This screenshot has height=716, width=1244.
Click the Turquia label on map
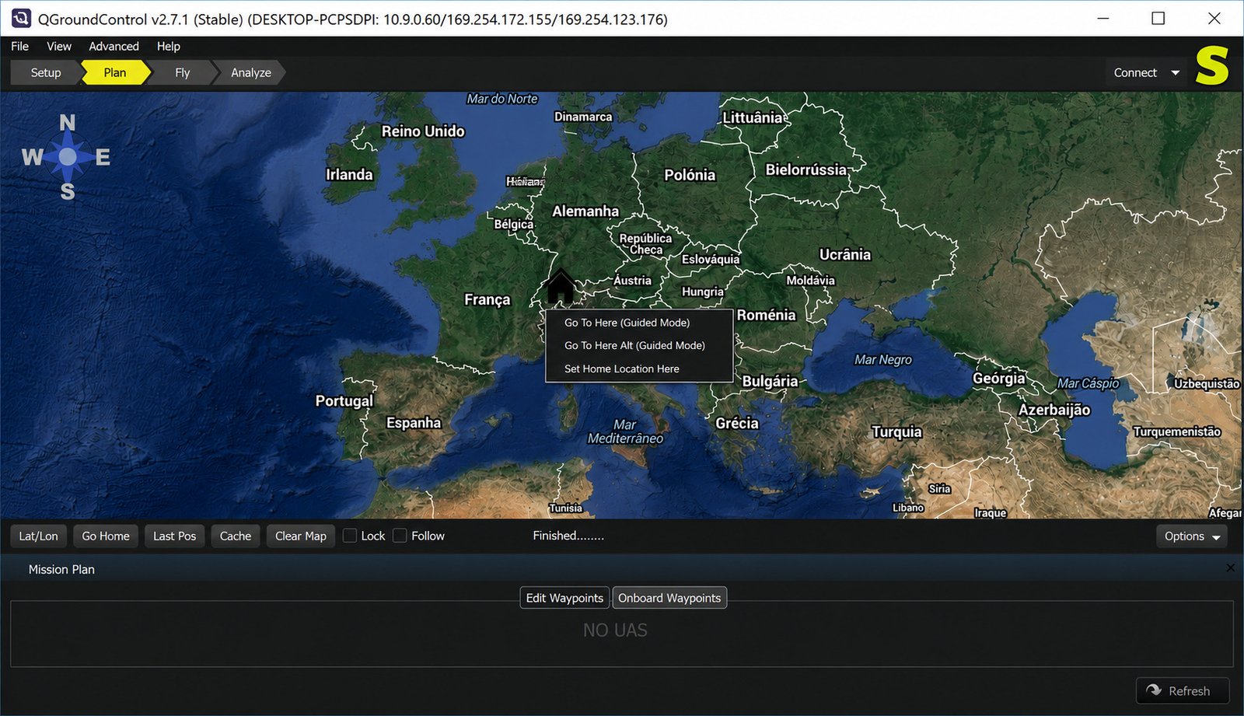click(x=896, y=432)
